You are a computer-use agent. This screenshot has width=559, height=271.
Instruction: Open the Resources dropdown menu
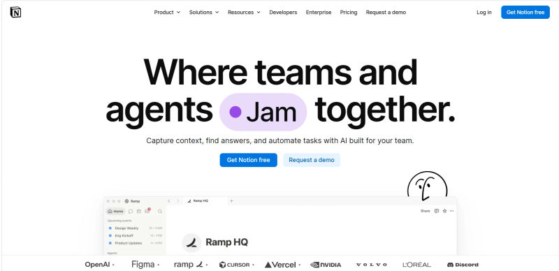[x=244, y=12]
